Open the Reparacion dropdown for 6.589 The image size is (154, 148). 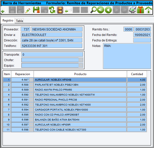[31, 90]
